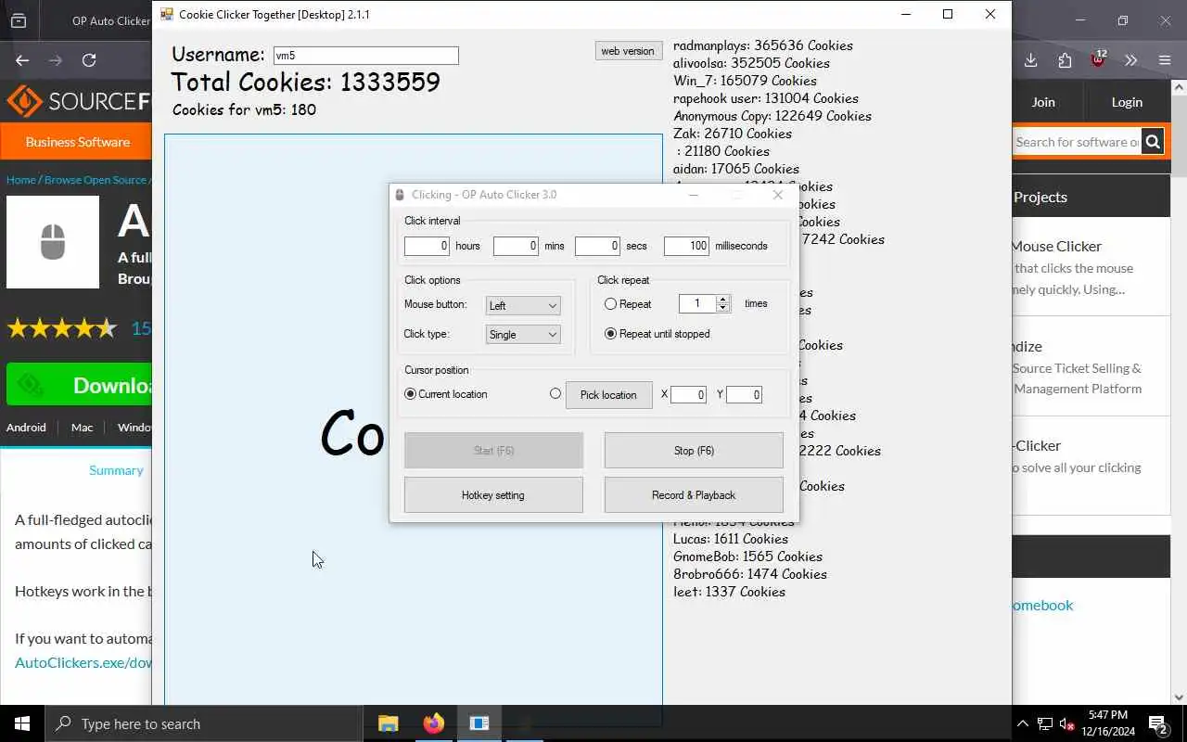Open Record & Playback
The height and width of the screenshot is (742, 1187).
[694, 495]
